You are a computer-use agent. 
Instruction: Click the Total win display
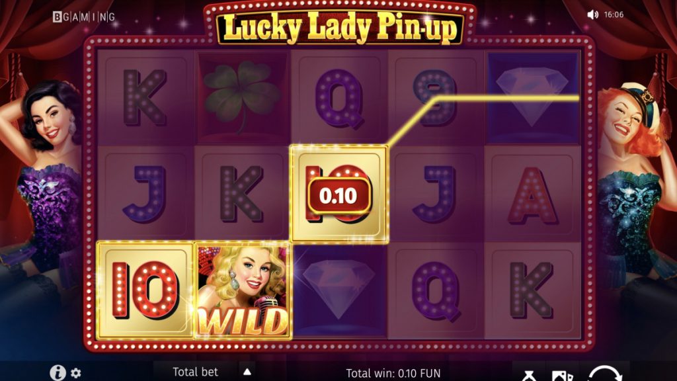pos(393,373)
